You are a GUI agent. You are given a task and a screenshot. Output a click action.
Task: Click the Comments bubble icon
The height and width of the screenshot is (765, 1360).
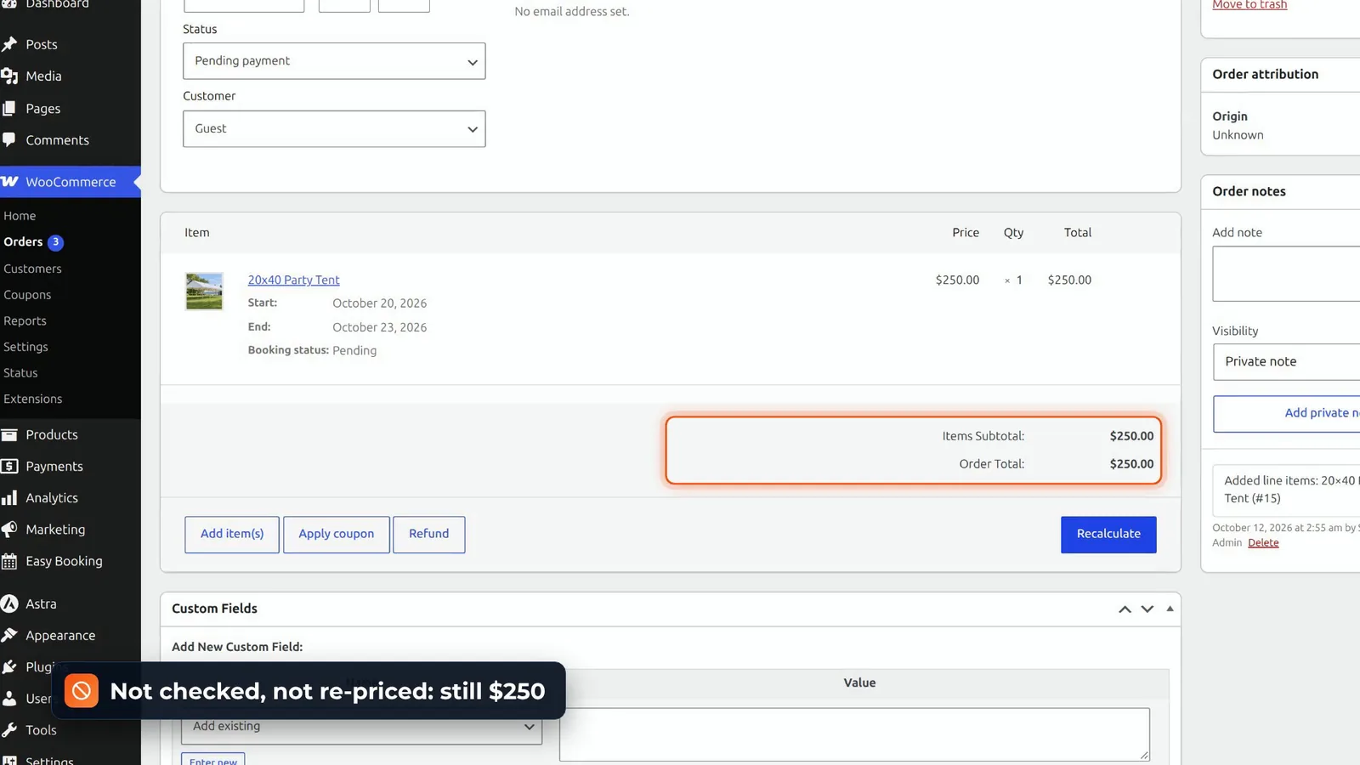coord(9,140)
